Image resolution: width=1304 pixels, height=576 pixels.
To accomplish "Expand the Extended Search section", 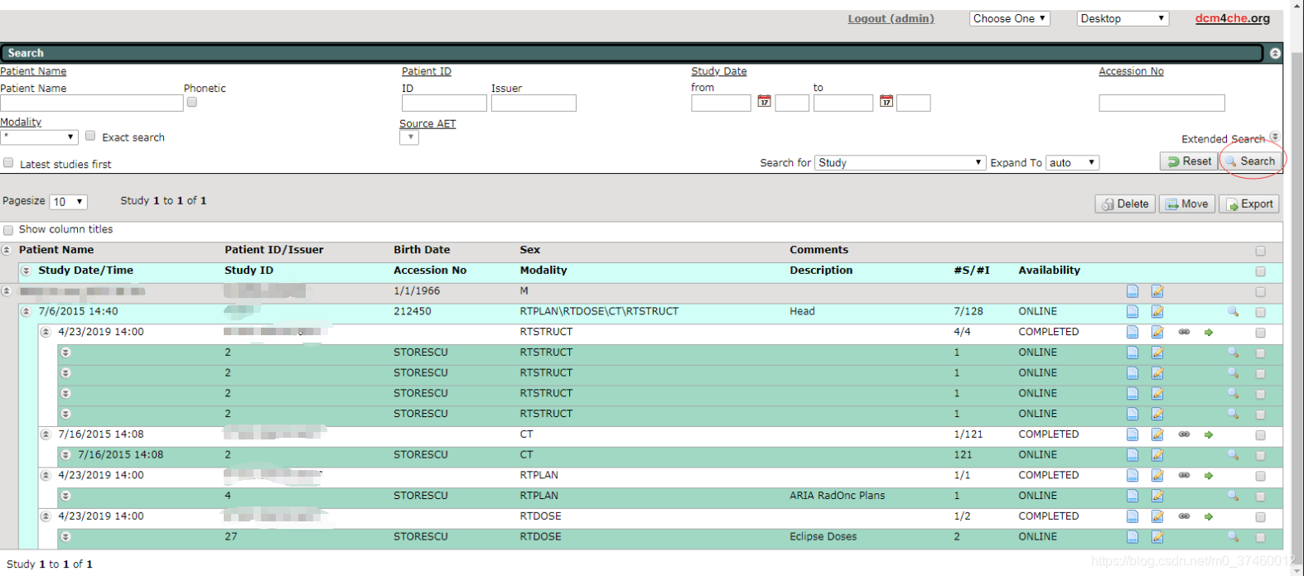I will 1274,137.
